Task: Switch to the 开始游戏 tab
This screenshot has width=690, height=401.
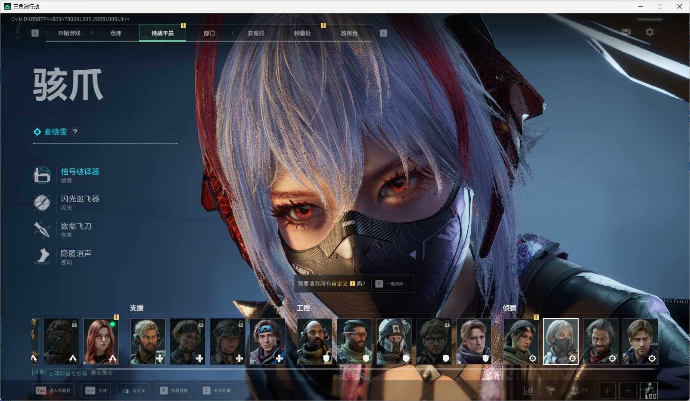Action: [x=69, y=33]
